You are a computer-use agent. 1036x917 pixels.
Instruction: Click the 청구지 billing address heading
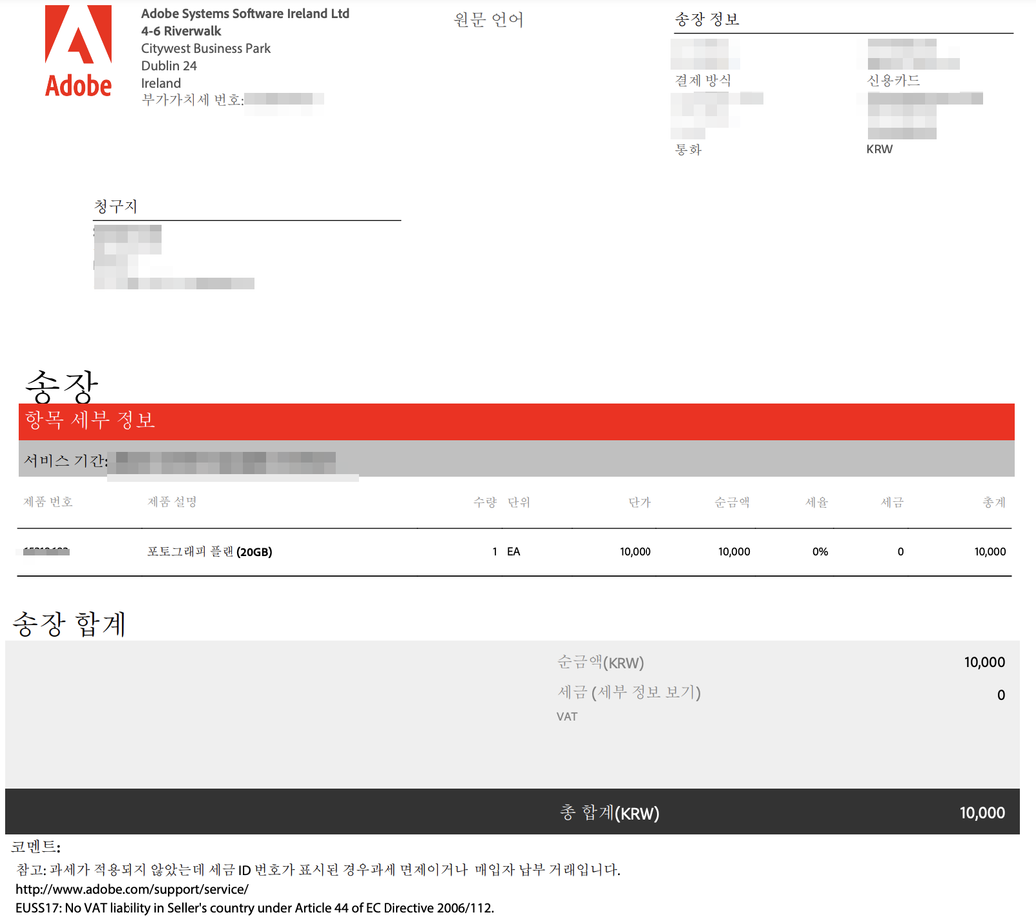[x=116, y=206]
